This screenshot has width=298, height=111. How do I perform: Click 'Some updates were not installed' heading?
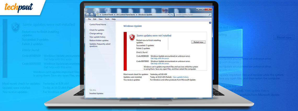point(154,35)
